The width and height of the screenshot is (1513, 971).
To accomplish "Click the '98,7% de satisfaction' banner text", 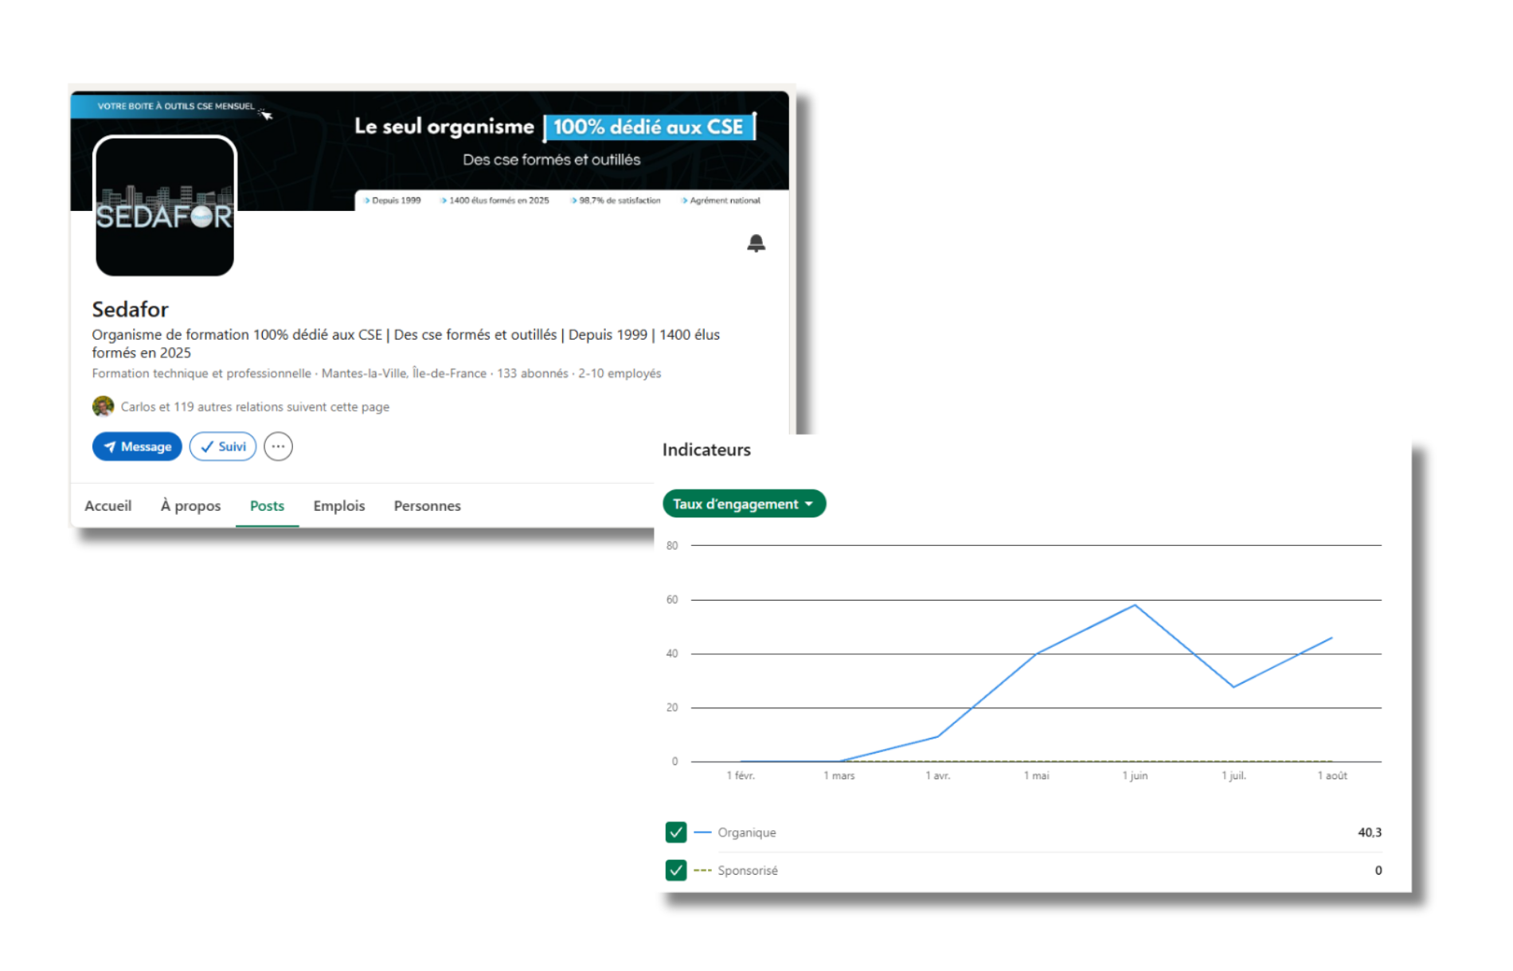I will point(620,201).
